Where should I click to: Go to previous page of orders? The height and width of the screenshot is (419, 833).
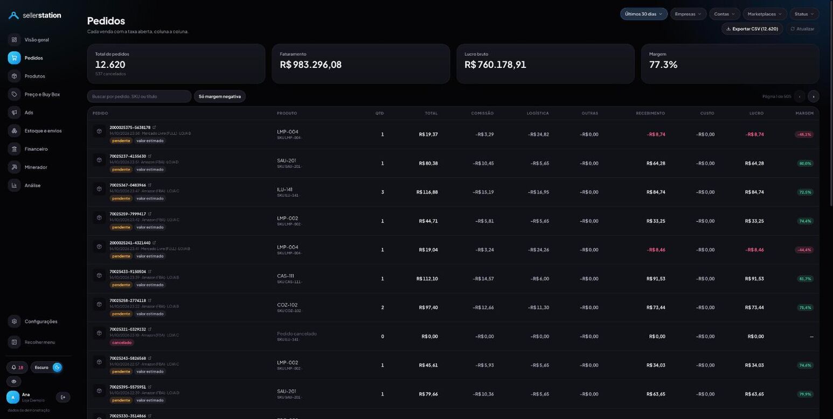[x=800, y=96]
